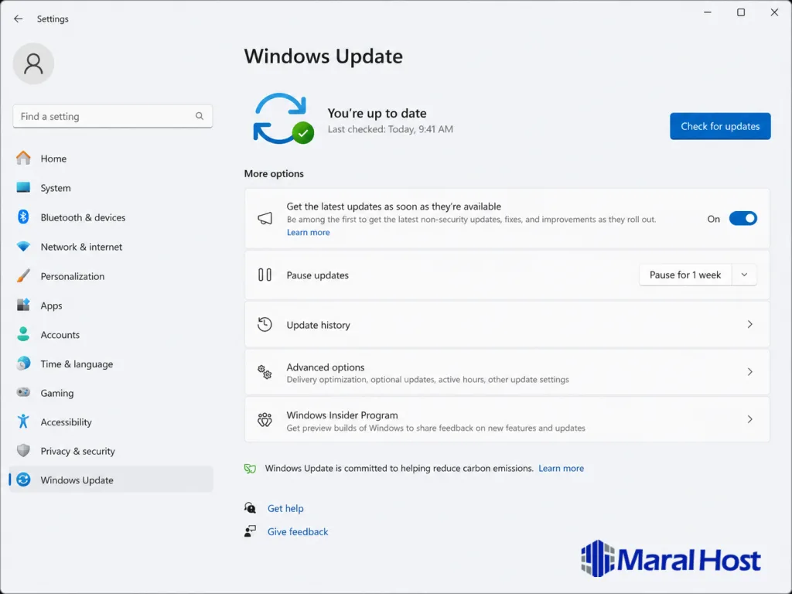Click the Give feedback link
The width and height of the screenshot is (792, 594).
(298, 531)
